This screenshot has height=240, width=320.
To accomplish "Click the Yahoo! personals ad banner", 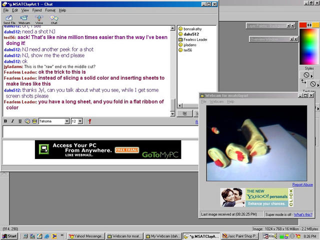I will (x=256, y=197).
